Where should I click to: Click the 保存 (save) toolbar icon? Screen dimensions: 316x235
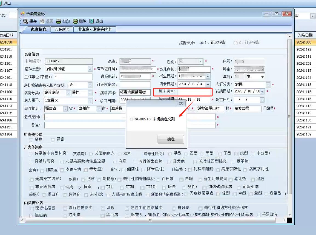point(25,21)
